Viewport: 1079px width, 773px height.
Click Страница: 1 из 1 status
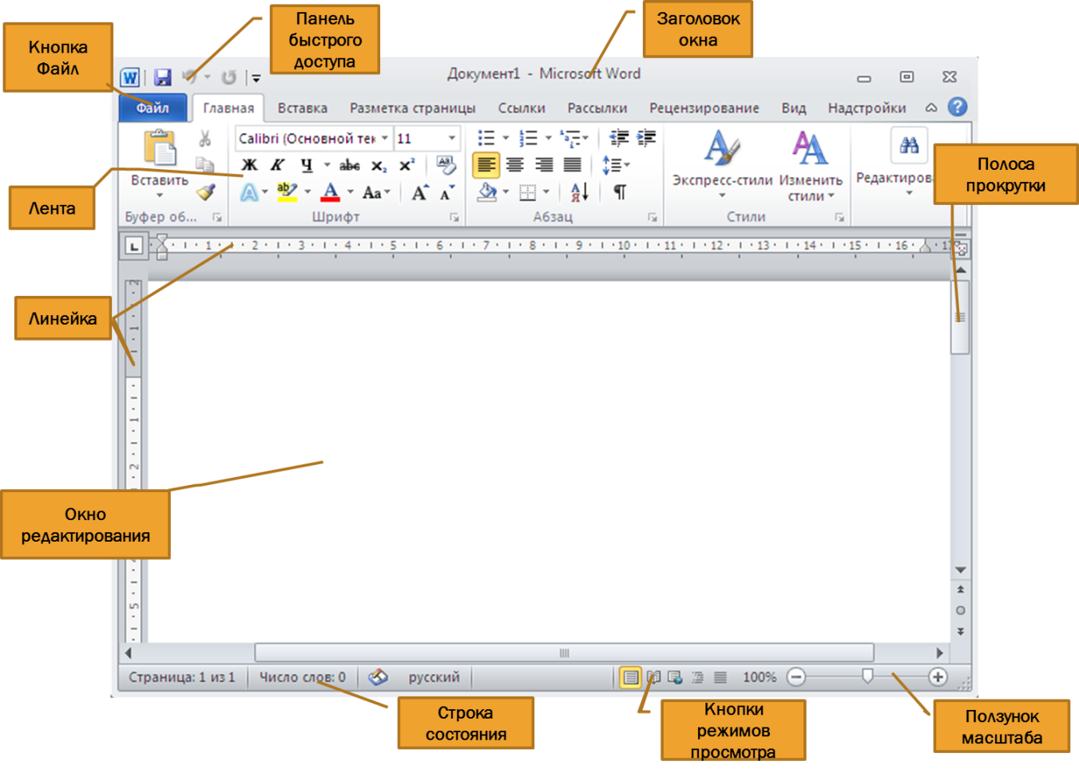coord(182,677)
